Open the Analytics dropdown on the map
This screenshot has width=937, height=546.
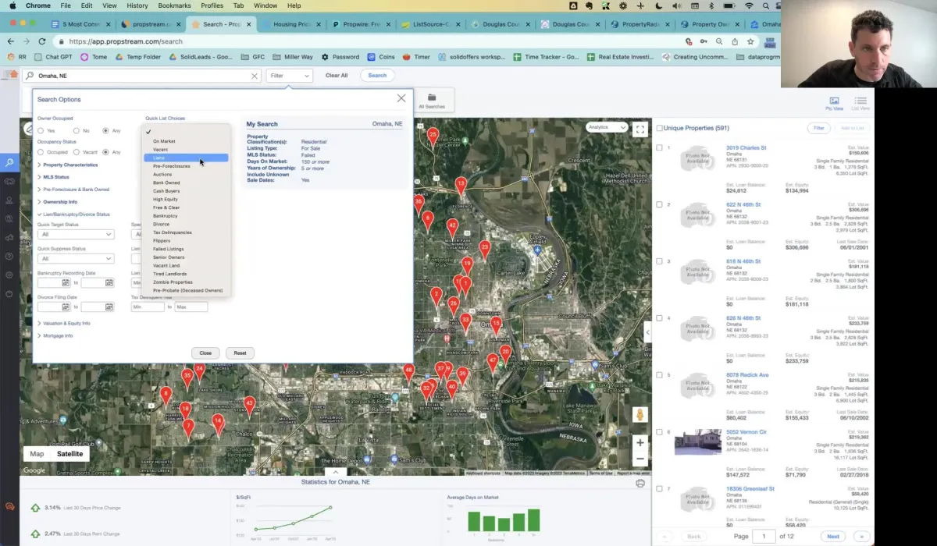pyautogui.click(x=607, y=127)
